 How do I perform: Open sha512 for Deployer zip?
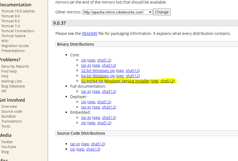[x=104, y=102]
